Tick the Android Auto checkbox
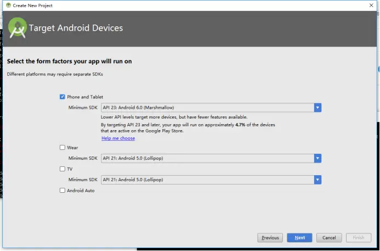This screenshot has height=251, width=380. pos(63,191)
